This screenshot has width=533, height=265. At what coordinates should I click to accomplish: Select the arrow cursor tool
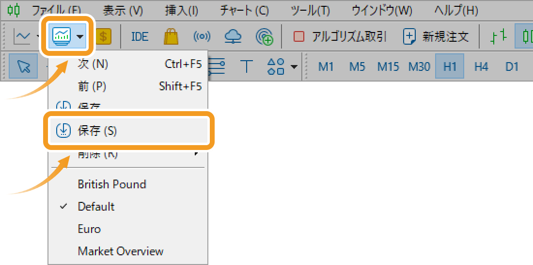23,66
